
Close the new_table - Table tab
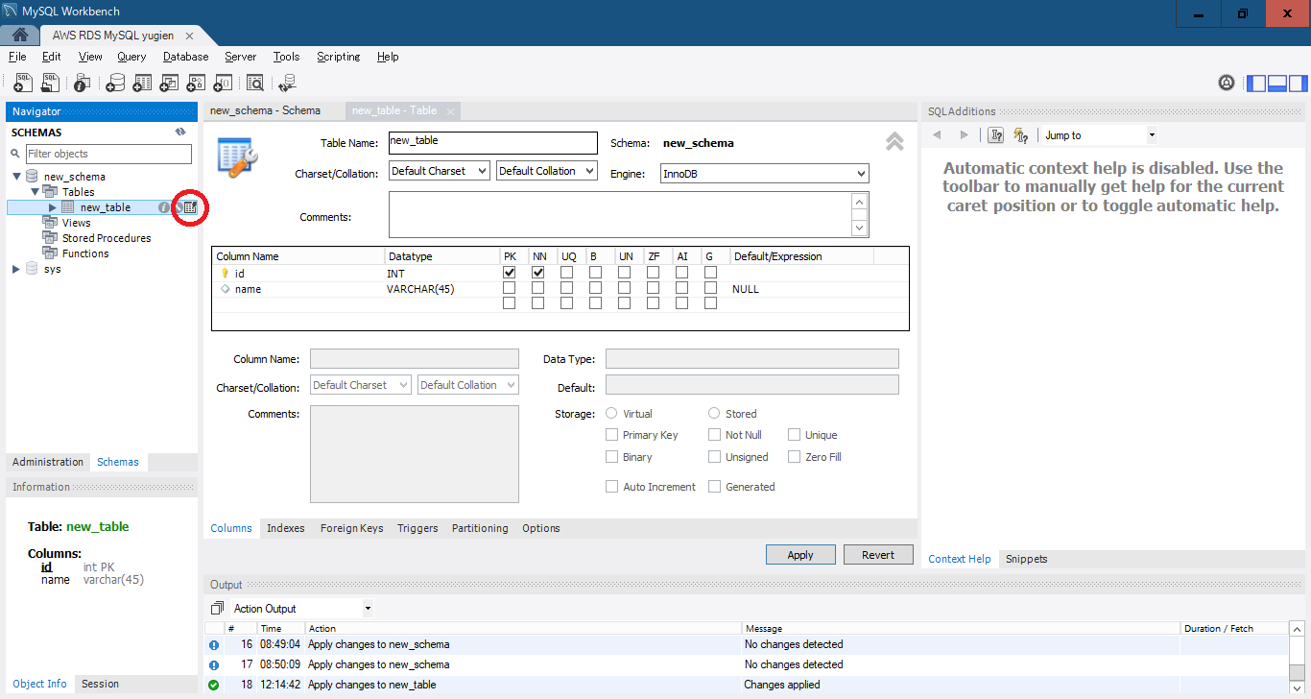(450, 111)
